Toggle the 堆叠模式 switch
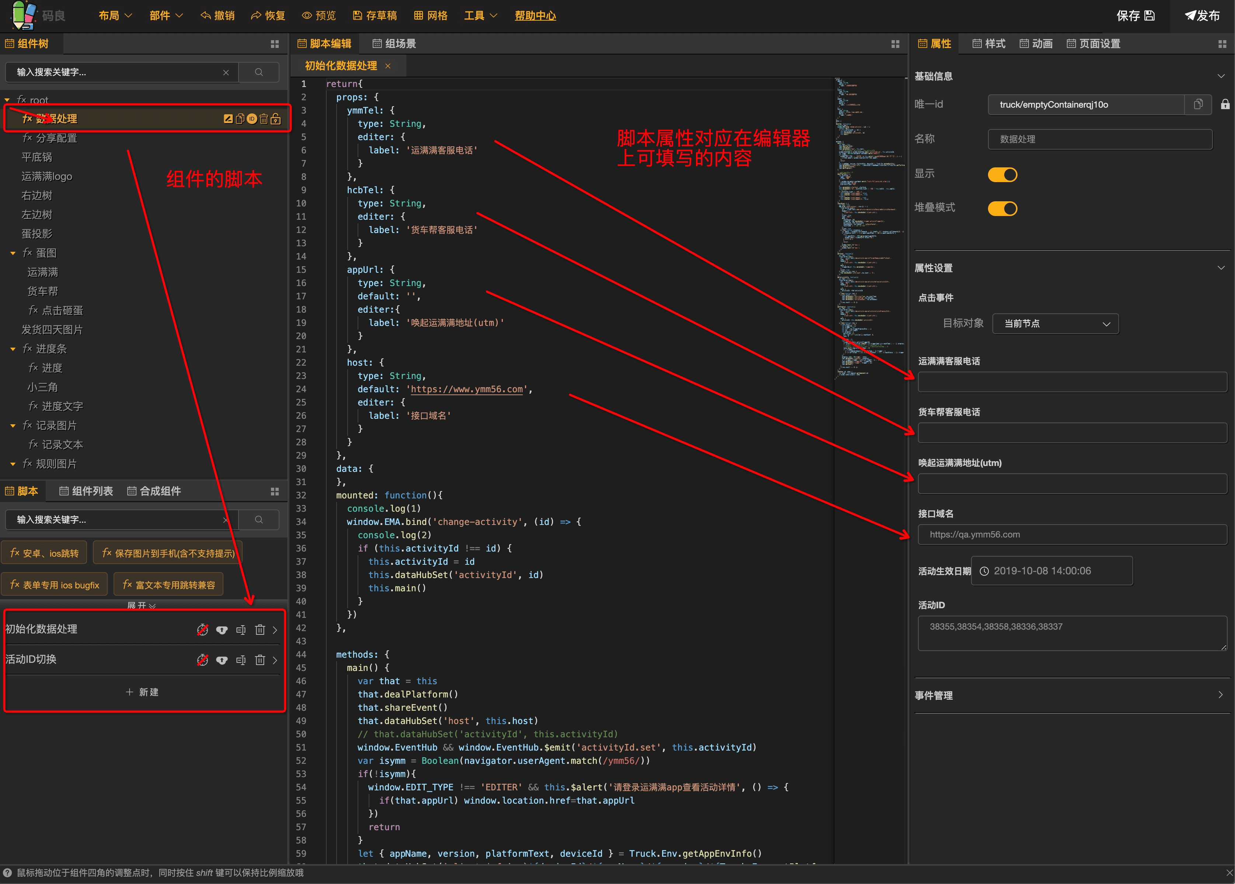The image size is (1235, 884). 1002,209
